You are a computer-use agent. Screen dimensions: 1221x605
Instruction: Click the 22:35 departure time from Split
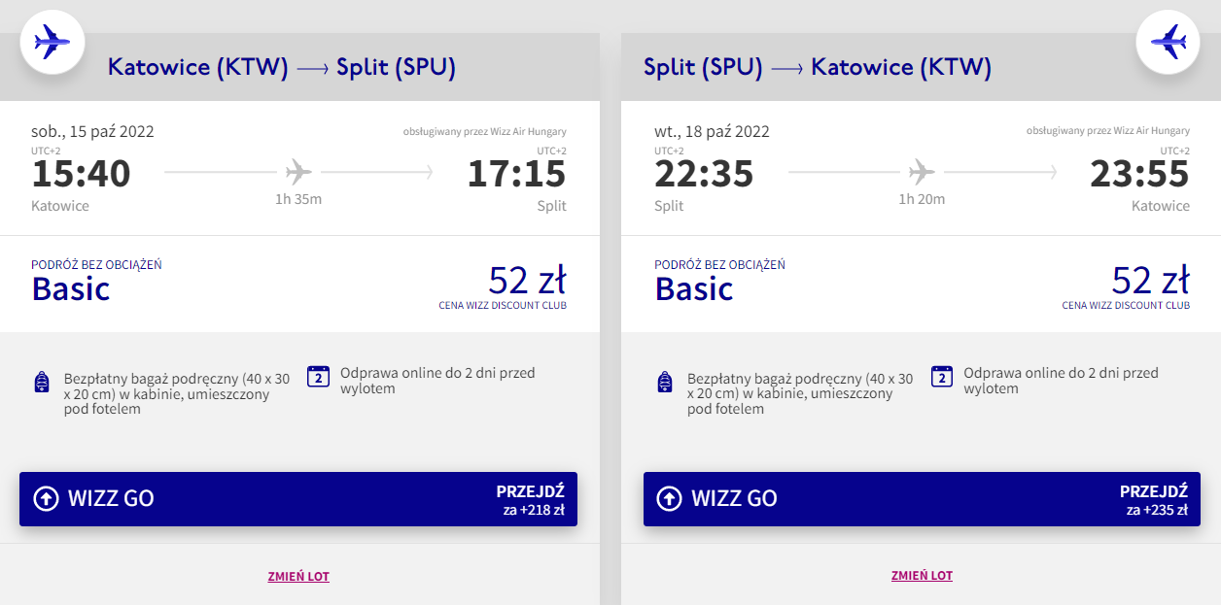pyautogui.click(x=704, y=174)
